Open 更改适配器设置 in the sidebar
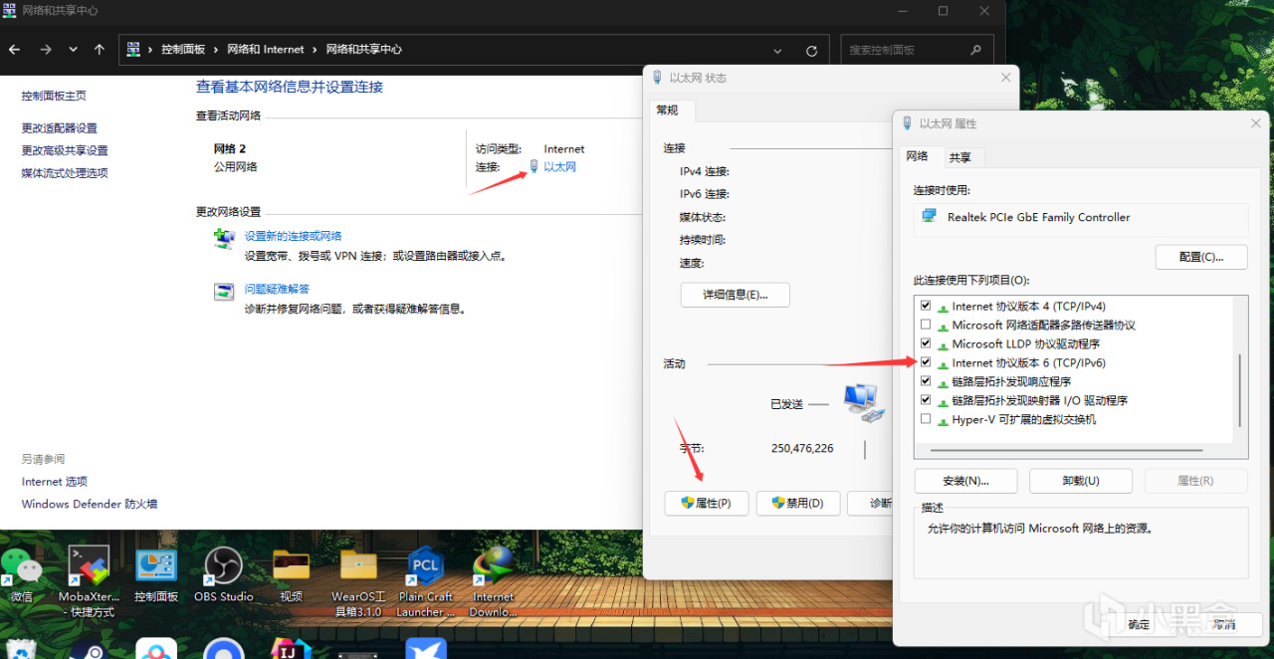Screen dimensions: 1274x659 60,127
